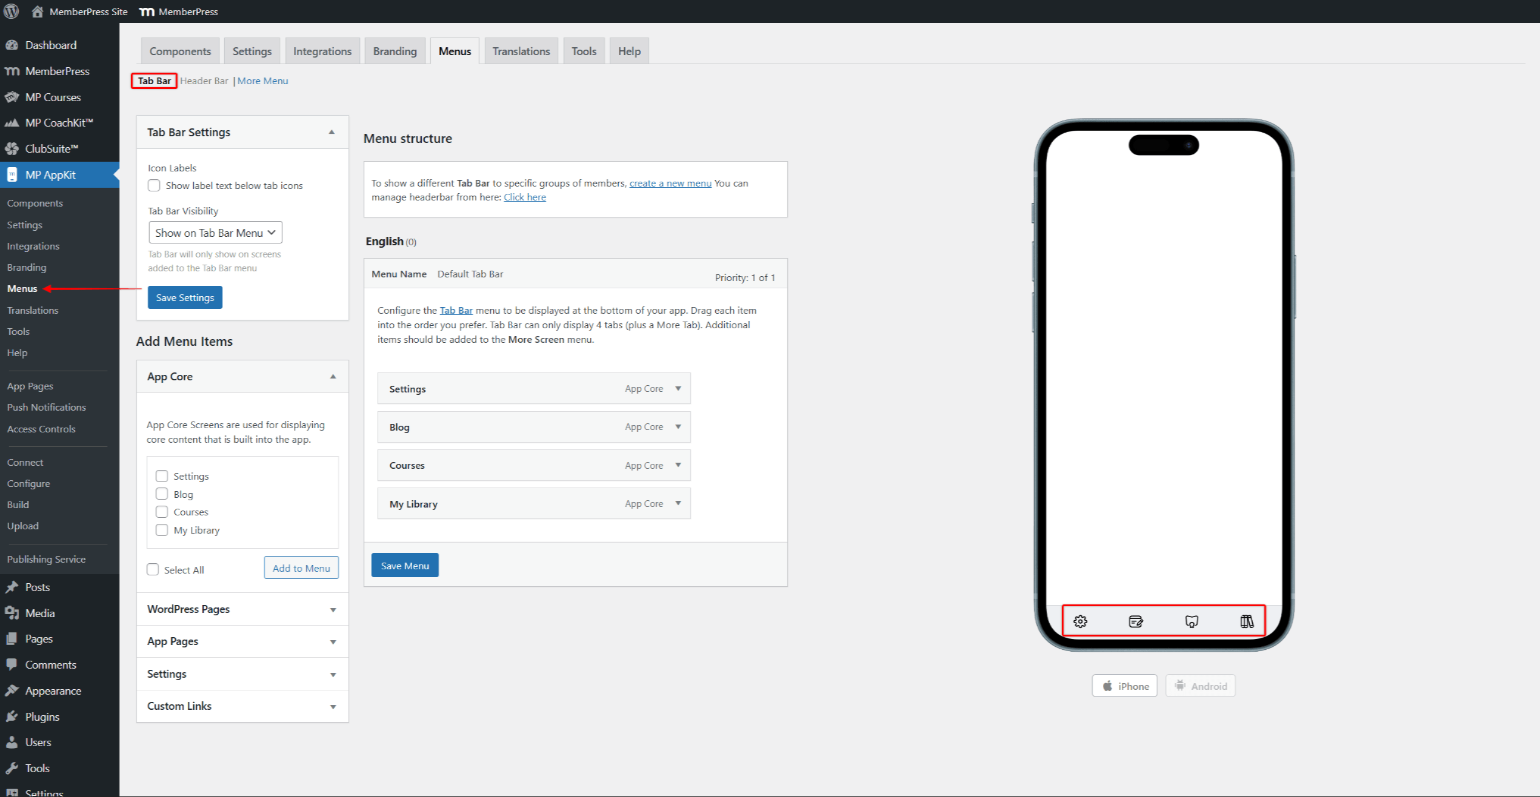Click the Add to Menu button
The width and height of the screenshot is (1540, 797).
(301, 568)
